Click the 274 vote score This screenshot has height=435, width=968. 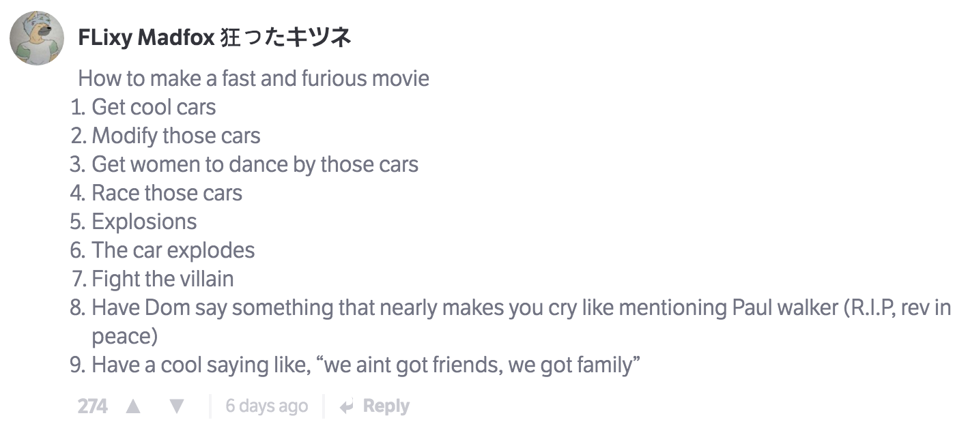coord(93,406)
